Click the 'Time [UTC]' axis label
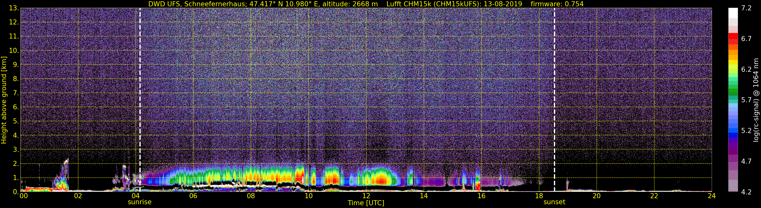The image size is (761, 208). tap(366, 203)
